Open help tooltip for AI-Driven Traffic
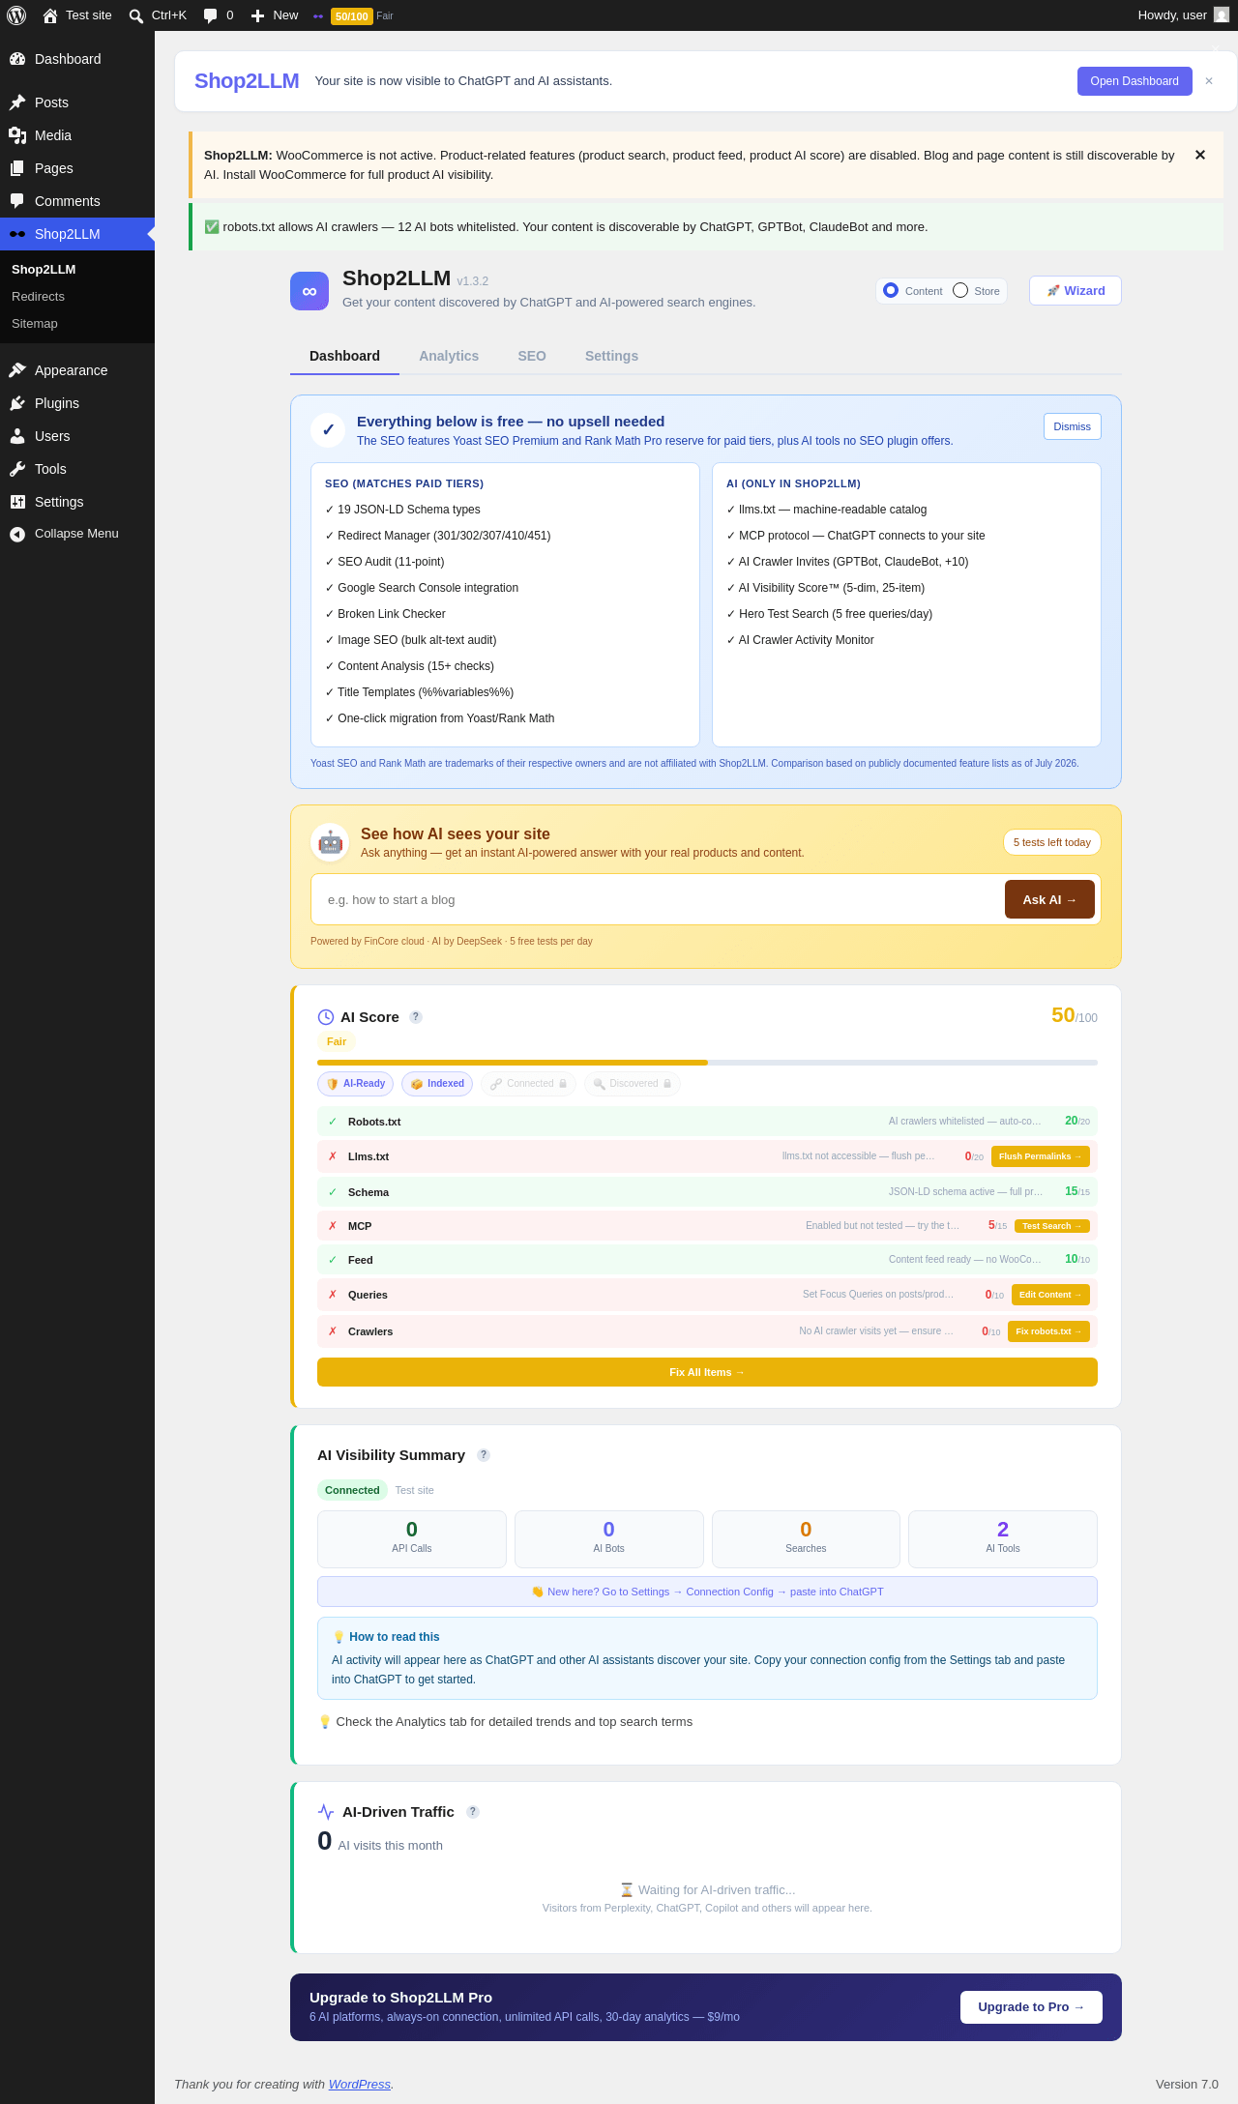 (x=473, y=1812)
